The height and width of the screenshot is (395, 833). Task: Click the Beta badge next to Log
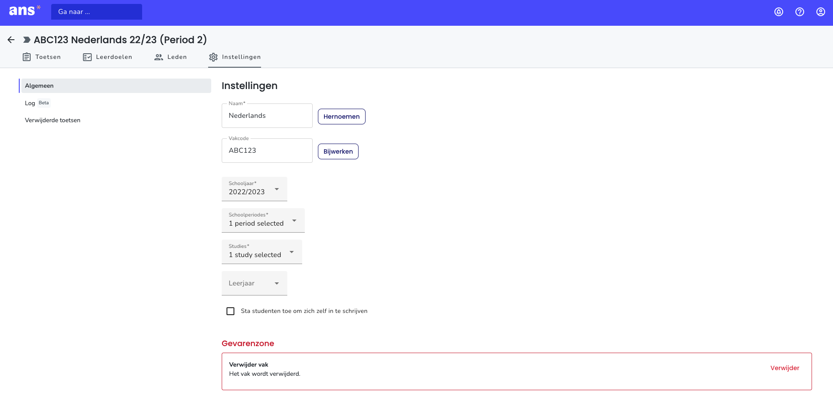click(44, 103)
